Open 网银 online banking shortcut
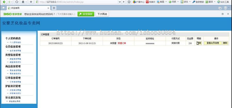The height and width of the screenshot is (108, 232). click(172, 2)
